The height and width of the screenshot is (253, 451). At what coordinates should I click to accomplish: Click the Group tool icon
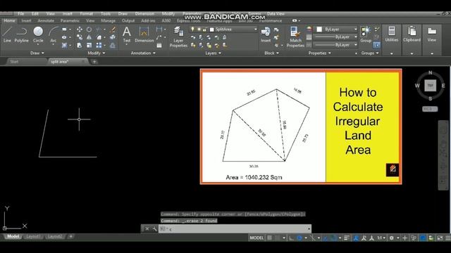click(x=366, y=34)
